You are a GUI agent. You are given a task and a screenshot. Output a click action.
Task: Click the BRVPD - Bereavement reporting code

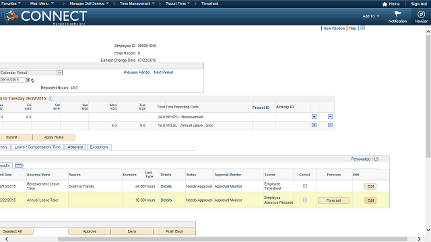(185, 117)
